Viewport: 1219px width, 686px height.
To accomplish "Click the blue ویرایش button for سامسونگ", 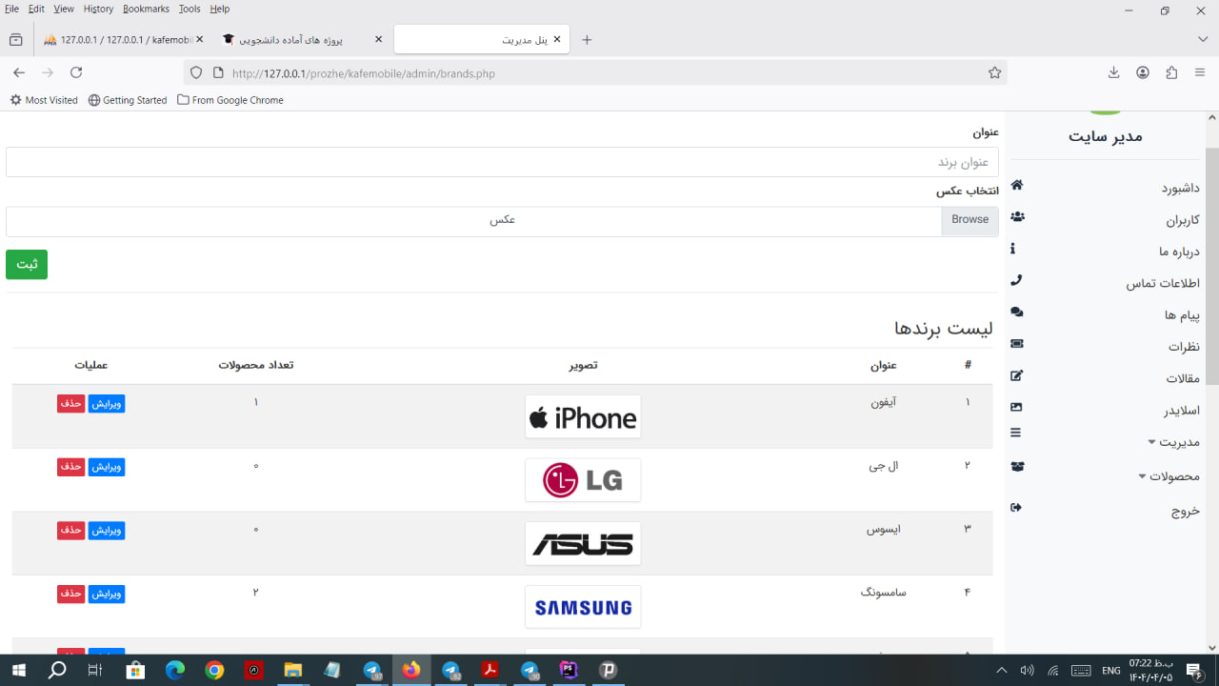I will click(107, 594).
